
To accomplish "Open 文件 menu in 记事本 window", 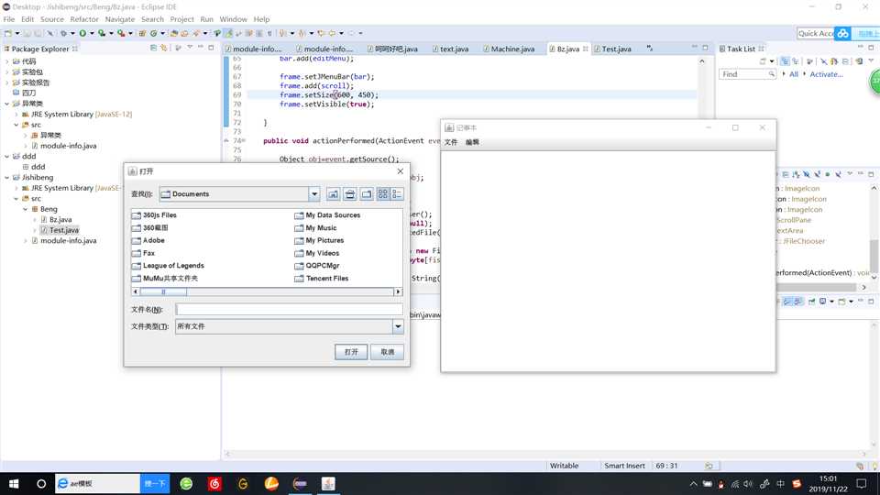I will click(x=451, y=143).
